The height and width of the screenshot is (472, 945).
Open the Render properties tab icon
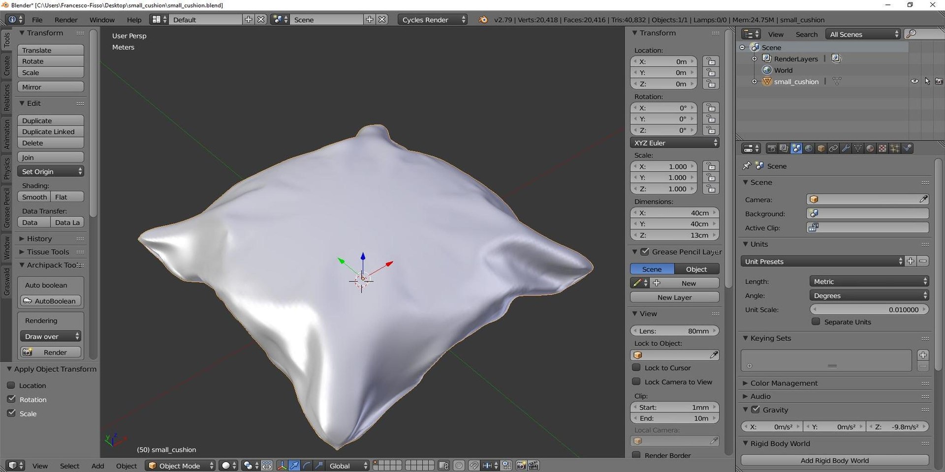click(x=772, y=148)
